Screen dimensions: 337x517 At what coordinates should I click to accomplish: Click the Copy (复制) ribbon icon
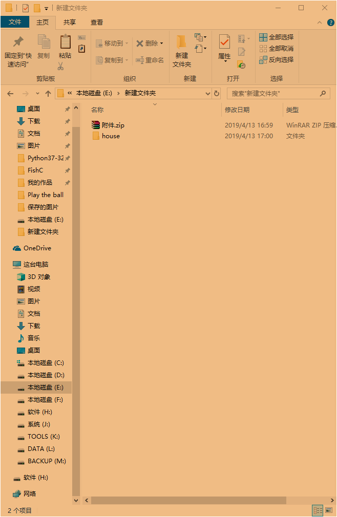tap(44, 42)
